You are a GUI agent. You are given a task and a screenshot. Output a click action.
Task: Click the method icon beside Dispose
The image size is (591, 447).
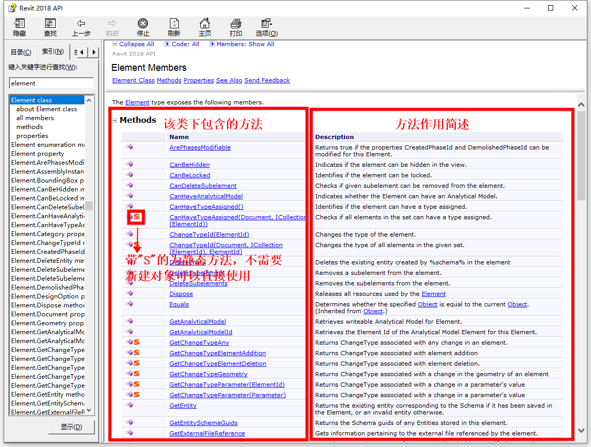pos(130,293)
